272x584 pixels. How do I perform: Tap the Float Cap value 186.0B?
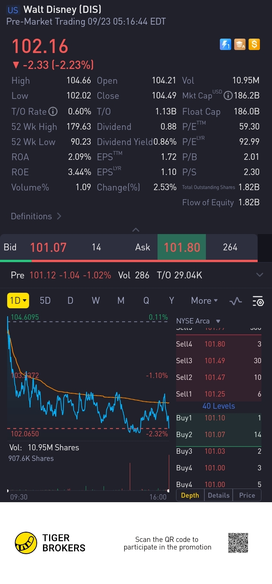point(247,112)
